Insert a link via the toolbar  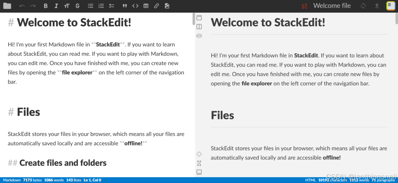[157, 6]
